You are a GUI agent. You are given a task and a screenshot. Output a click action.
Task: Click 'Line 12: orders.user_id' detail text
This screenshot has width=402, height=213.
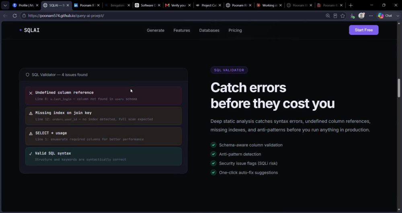(x=94, y=119)
